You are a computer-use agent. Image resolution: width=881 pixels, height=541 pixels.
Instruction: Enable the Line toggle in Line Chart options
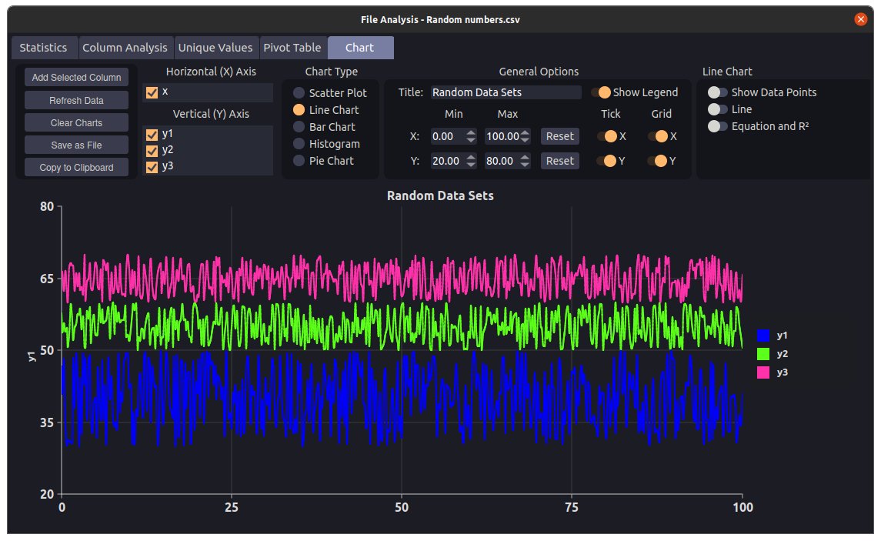tap(718, 109)
